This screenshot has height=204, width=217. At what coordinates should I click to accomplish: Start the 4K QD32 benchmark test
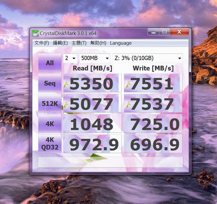pos(50,143)
